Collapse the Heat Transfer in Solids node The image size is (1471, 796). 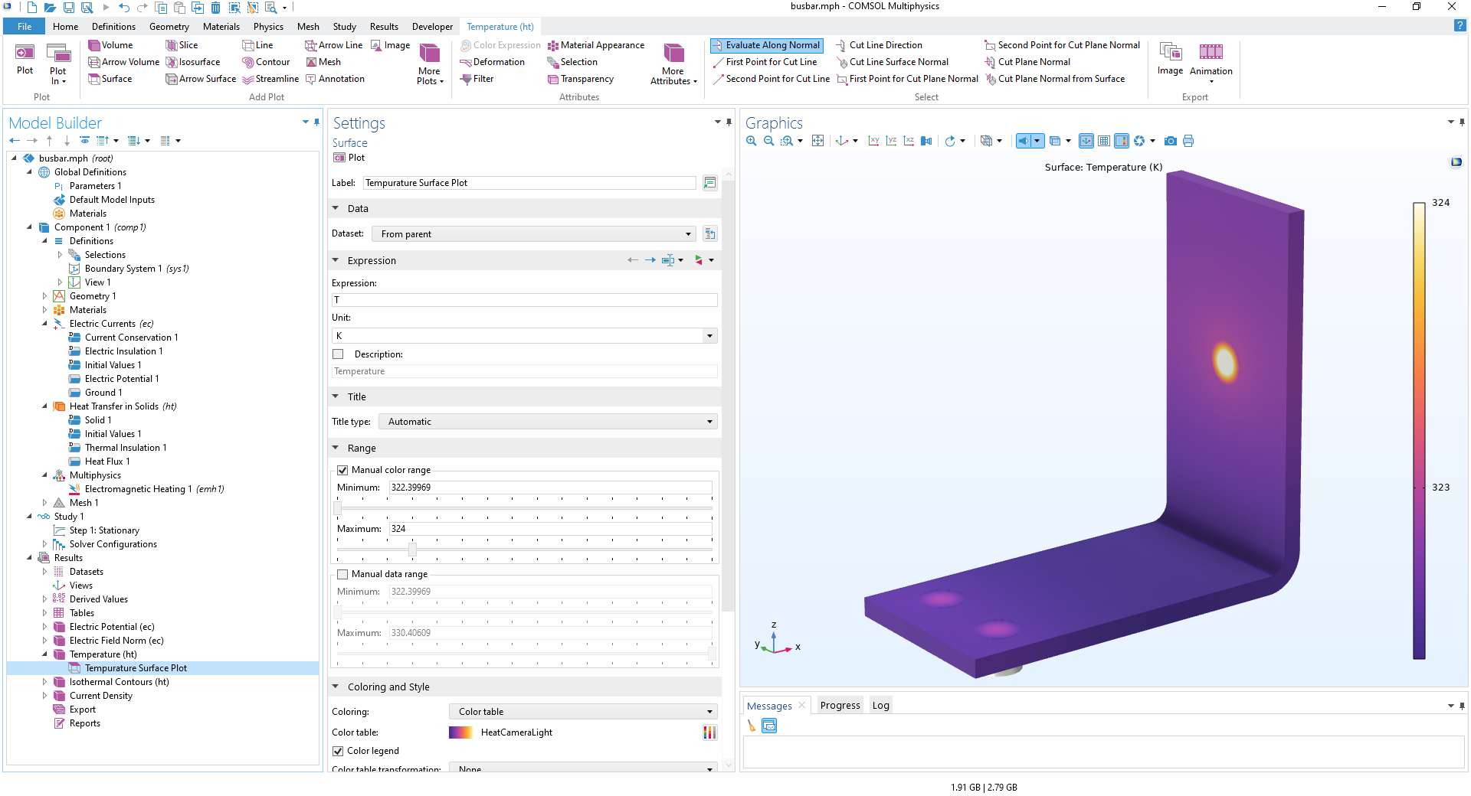[44, 406]
